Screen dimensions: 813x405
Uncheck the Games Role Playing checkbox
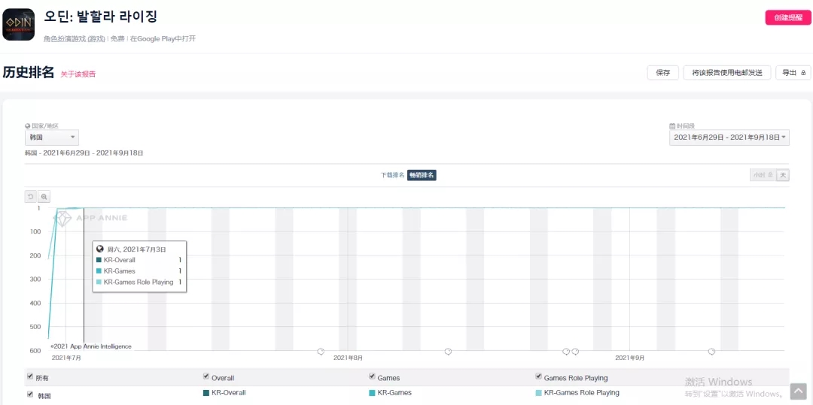pyautogui.click(x=538, y=376)
